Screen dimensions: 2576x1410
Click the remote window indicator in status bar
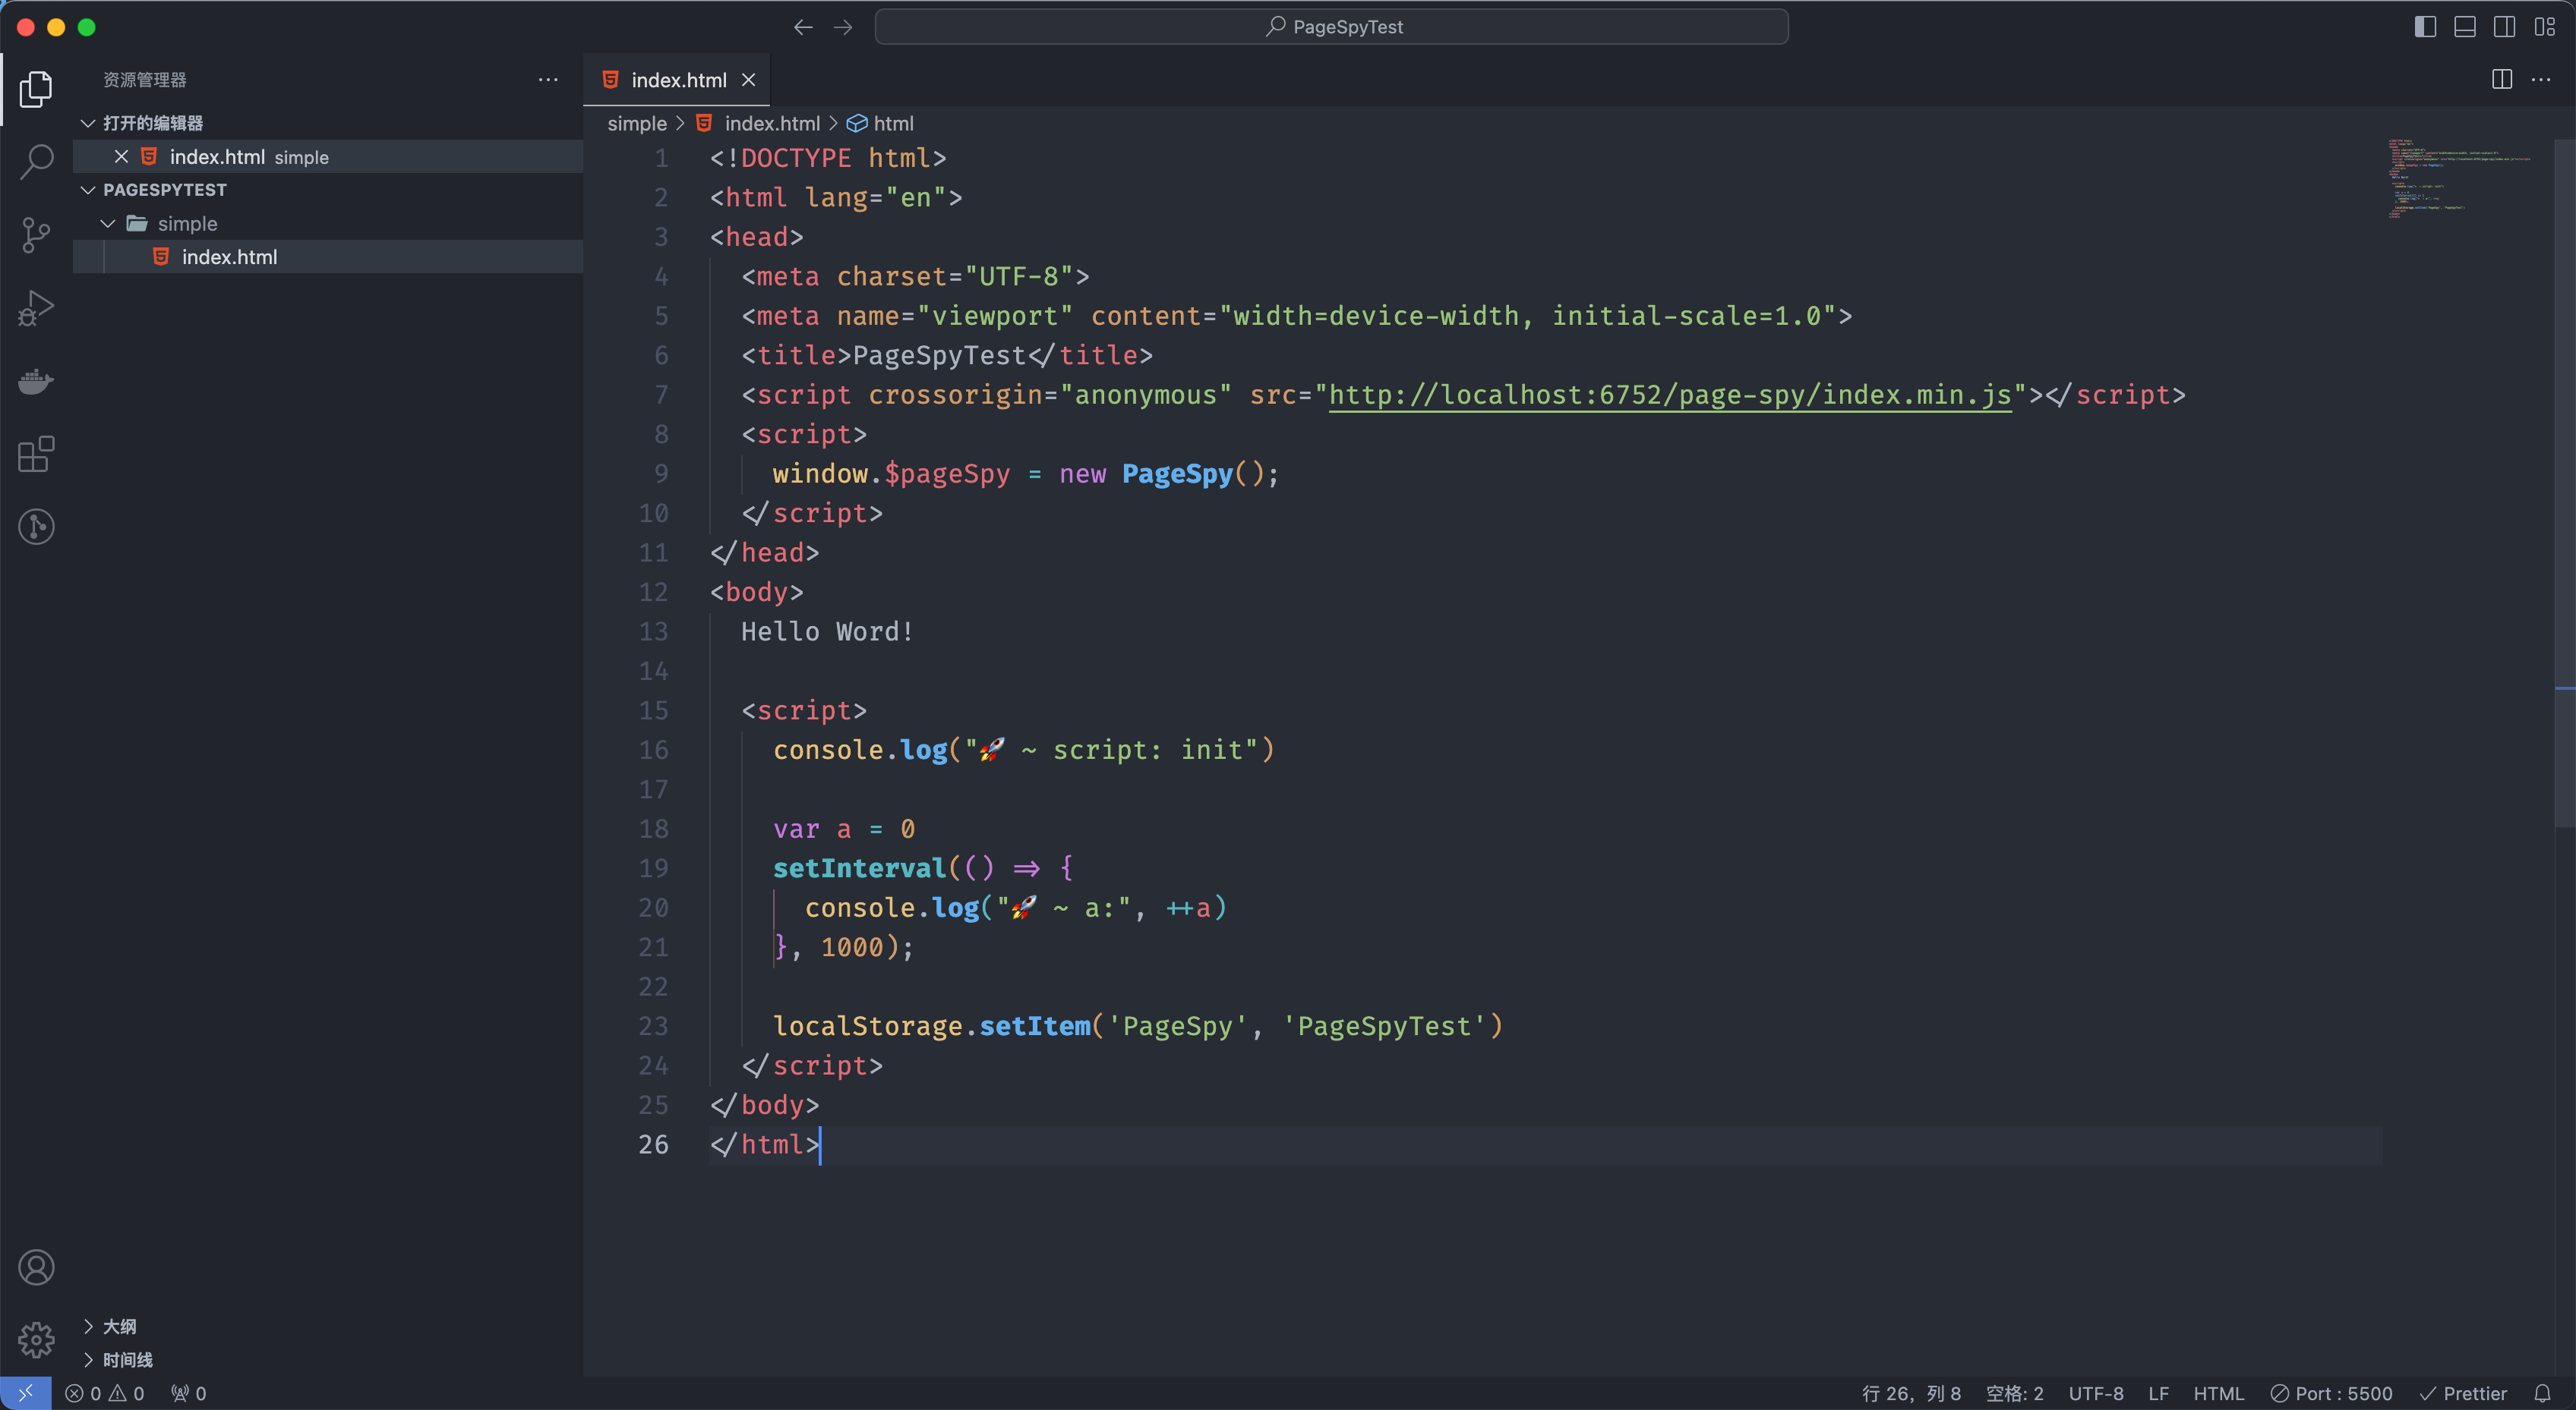coord(26,1393)
